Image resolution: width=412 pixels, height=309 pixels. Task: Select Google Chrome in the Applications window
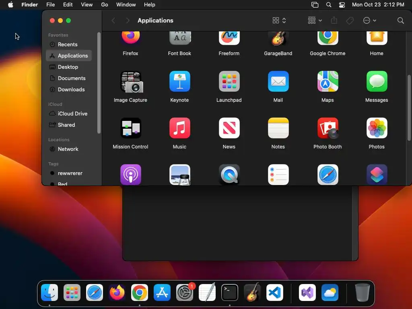point(328,38)
